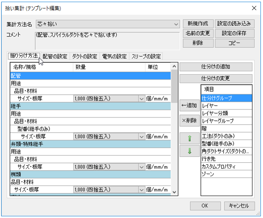The height and width of the screenshot is (218, 263).
Task: Click the ←追加 button
Action: click(189, 105)
